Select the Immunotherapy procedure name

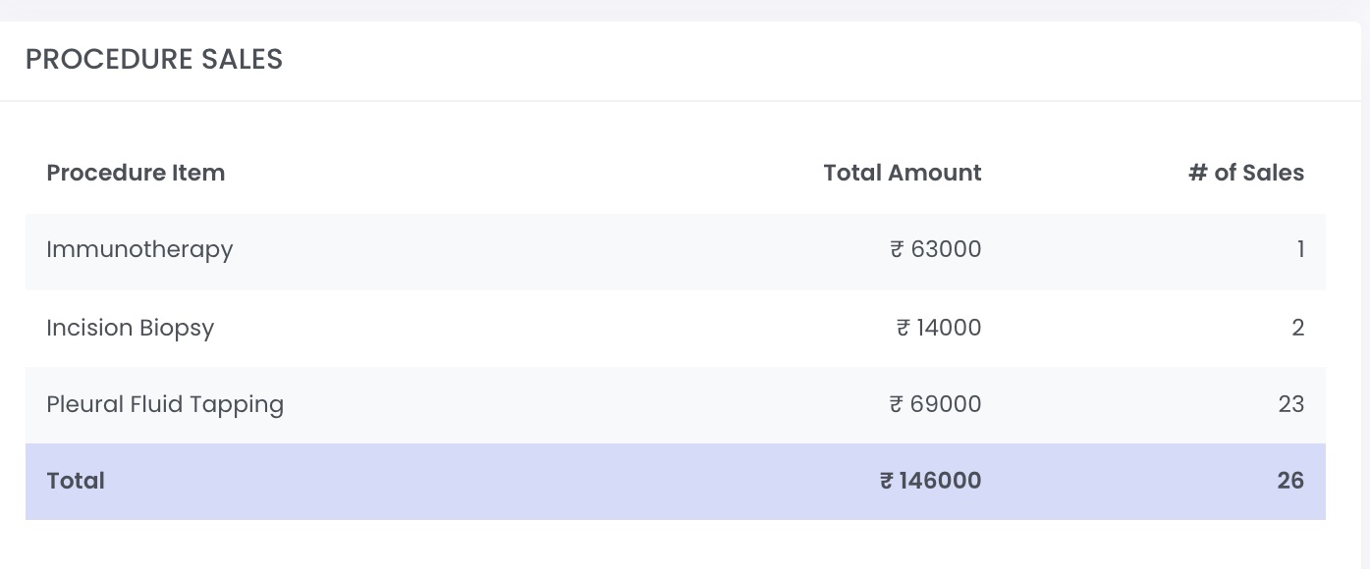[x=139, y=250]
